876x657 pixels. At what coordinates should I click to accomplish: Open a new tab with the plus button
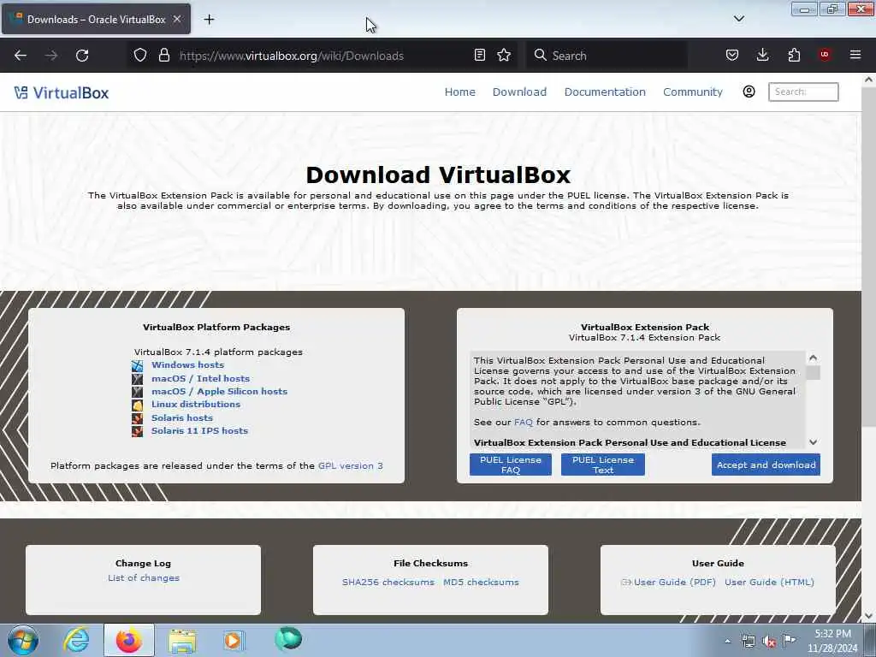coord(209,20)
